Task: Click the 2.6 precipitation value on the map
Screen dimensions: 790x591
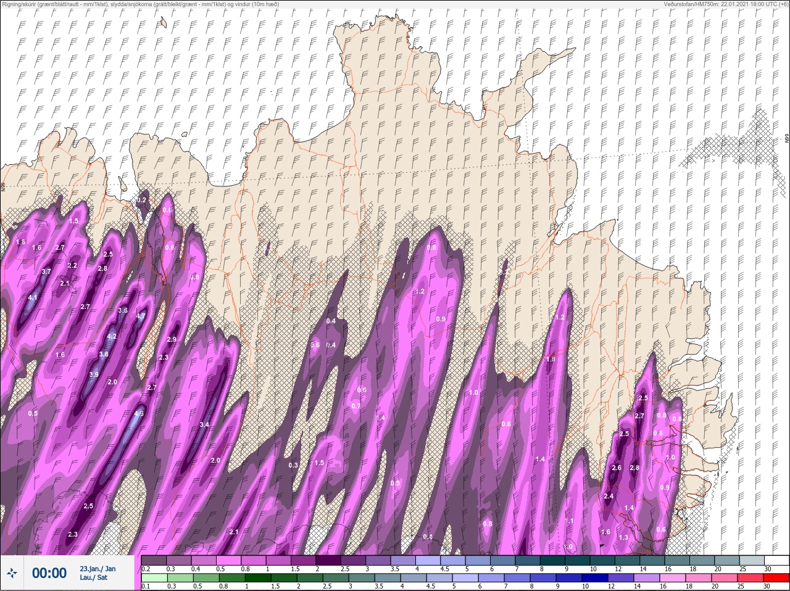Action: (x=617, y=468)
